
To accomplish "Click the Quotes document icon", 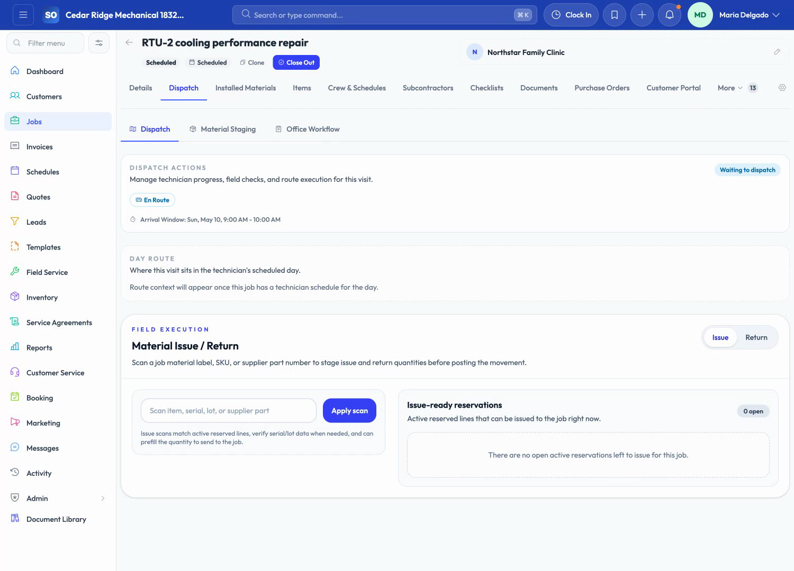I will tap(15, 196).
